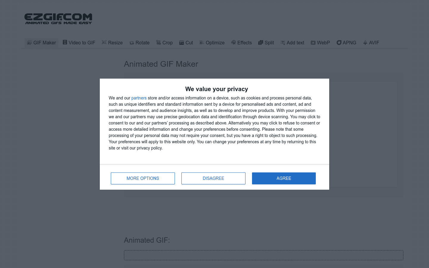Viewport: 429px width, 268px height.
Task: Select the Effects tool icon
Action: coord(233,43)
